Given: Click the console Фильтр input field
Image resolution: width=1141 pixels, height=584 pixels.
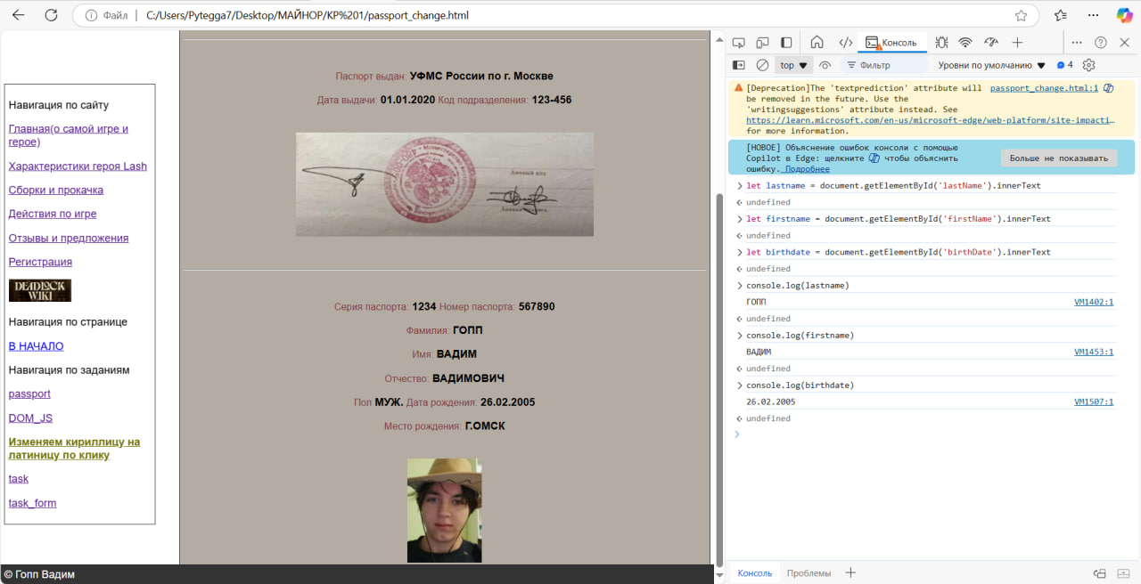Looking at the screenshot, I should [887, 65].
